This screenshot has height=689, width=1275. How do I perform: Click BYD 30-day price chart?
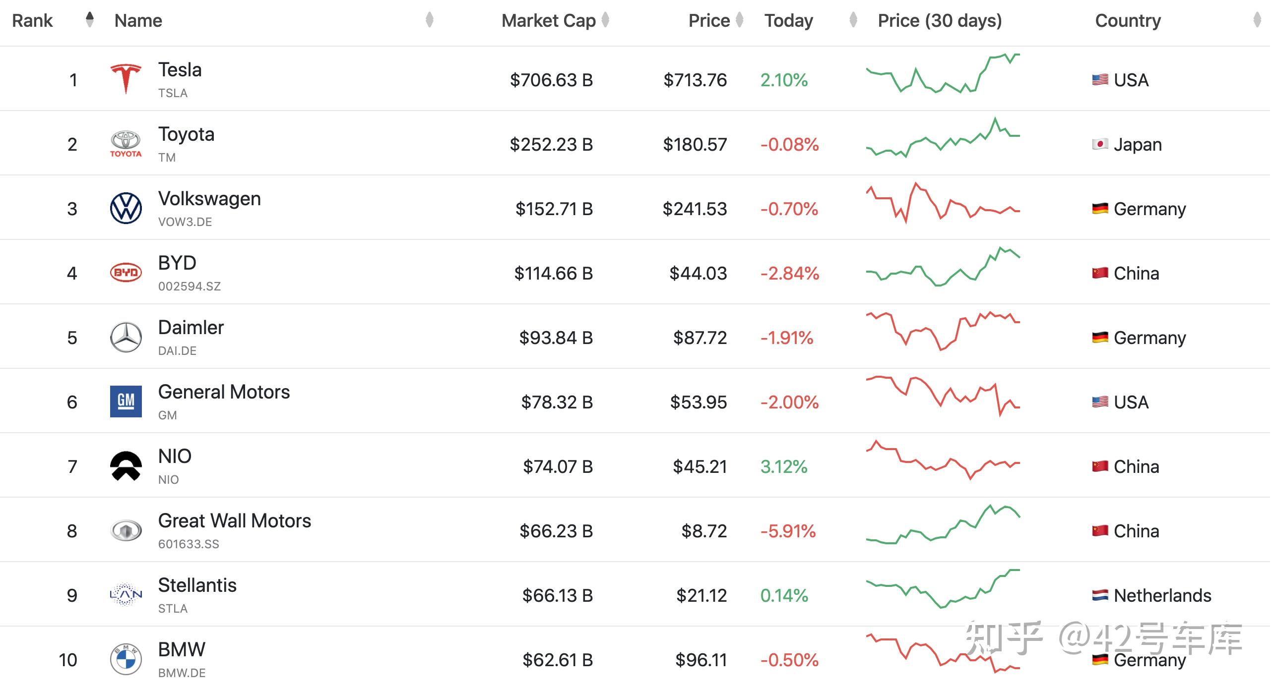point(943,266)
